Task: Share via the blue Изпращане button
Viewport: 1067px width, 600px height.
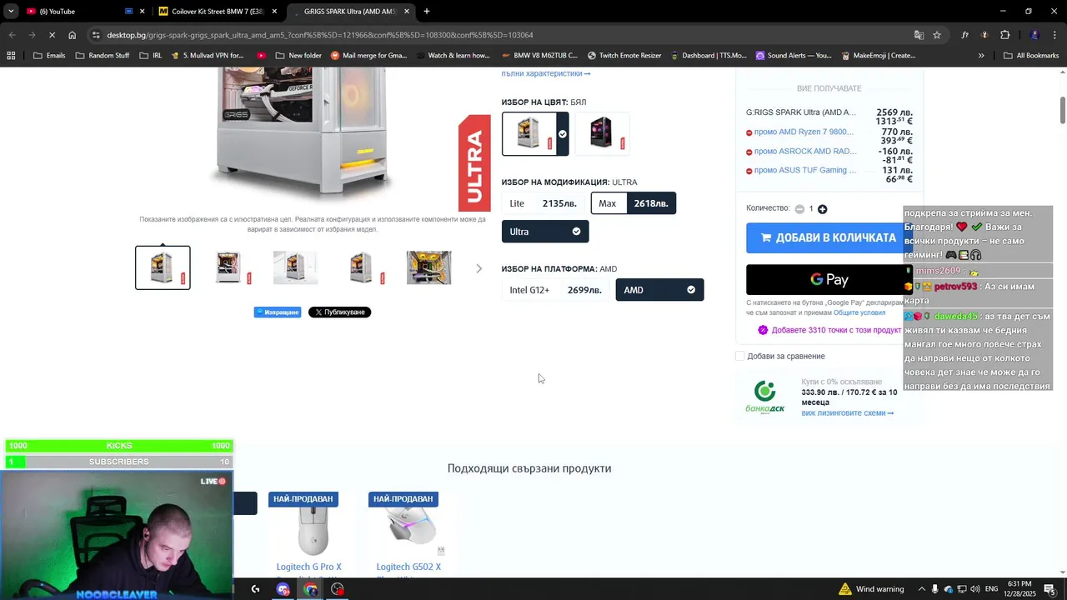Action: coord(278,312)
